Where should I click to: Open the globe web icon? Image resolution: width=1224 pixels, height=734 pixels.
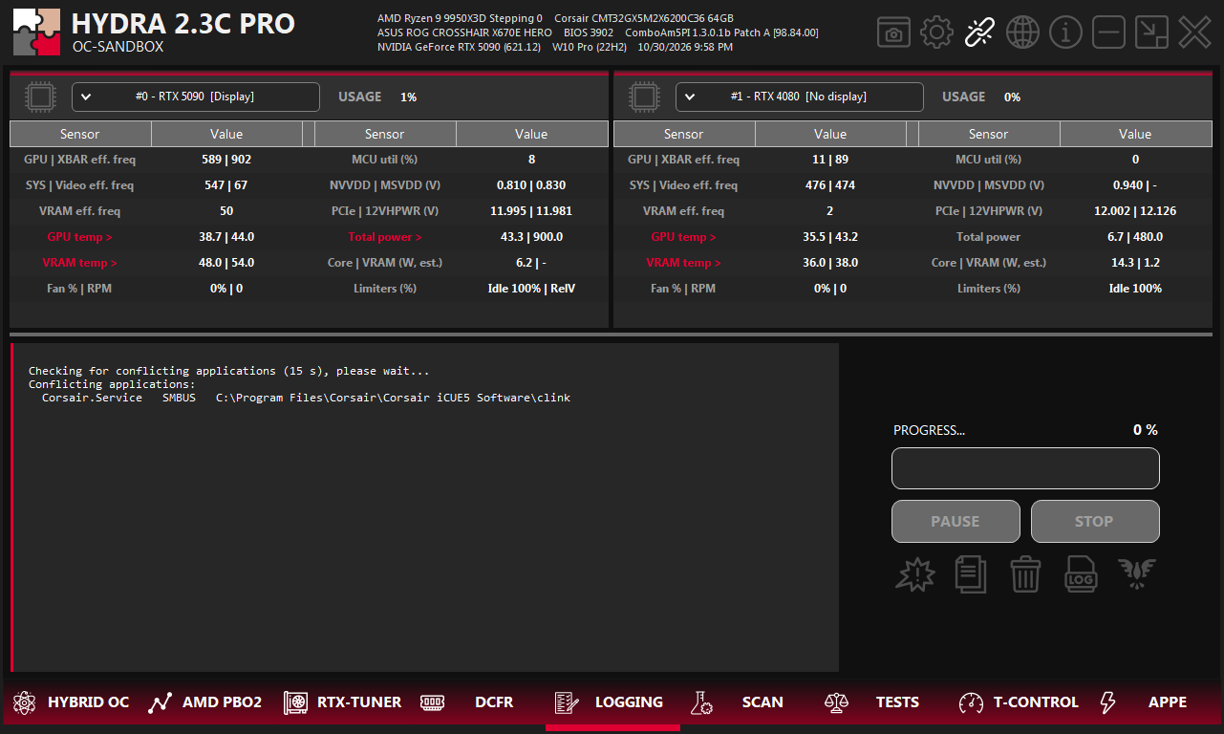pyautogui.click(x=1022, y=32)
